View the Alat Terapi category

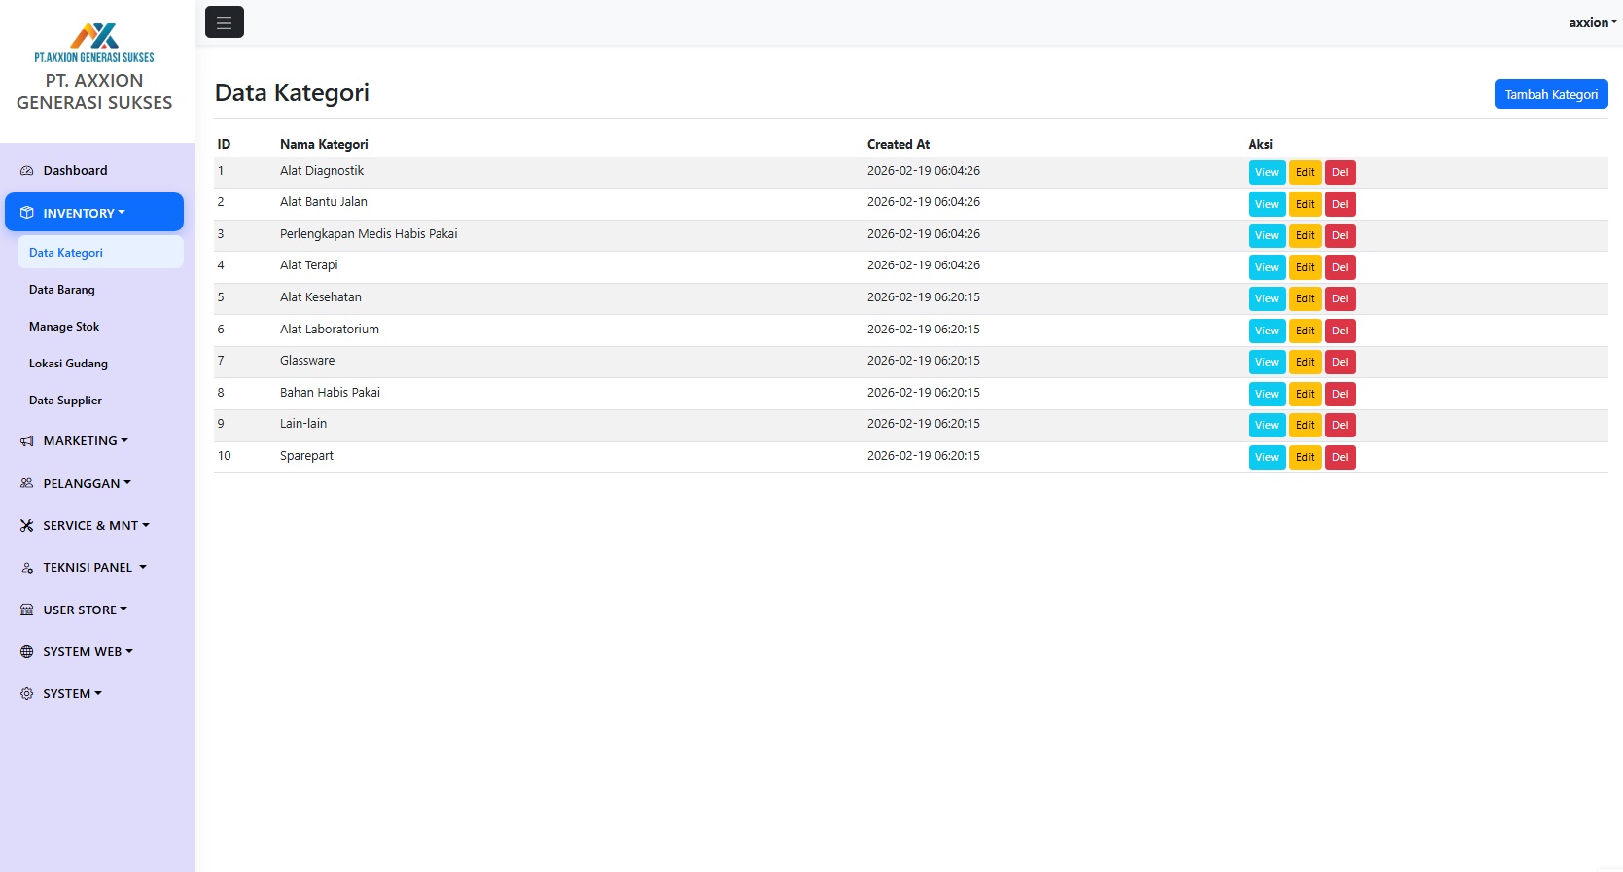1266,267
